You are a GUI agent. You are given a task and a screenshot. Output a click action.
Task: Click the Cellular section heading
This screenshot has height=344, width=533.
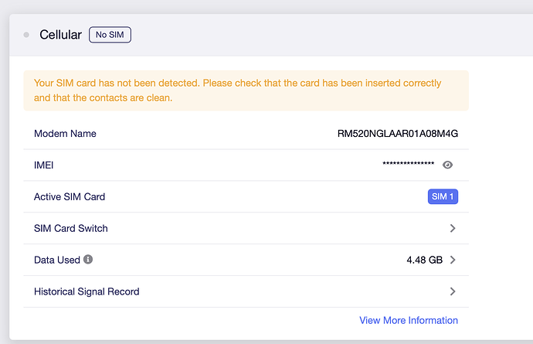tap(60, 35)
